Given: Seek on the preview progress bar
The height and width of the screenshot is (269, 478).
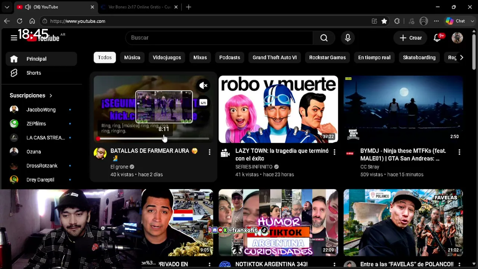Looking at the screenshot, I should pos(153,139).
